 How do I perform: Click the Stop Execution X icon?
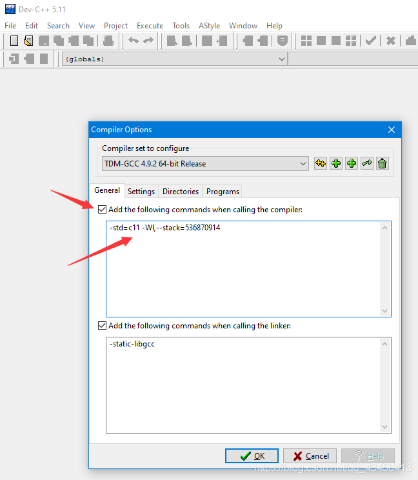(391, 41)
